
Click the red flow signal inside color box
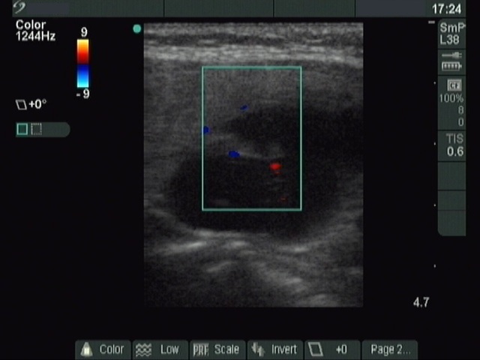pos(275,166)
